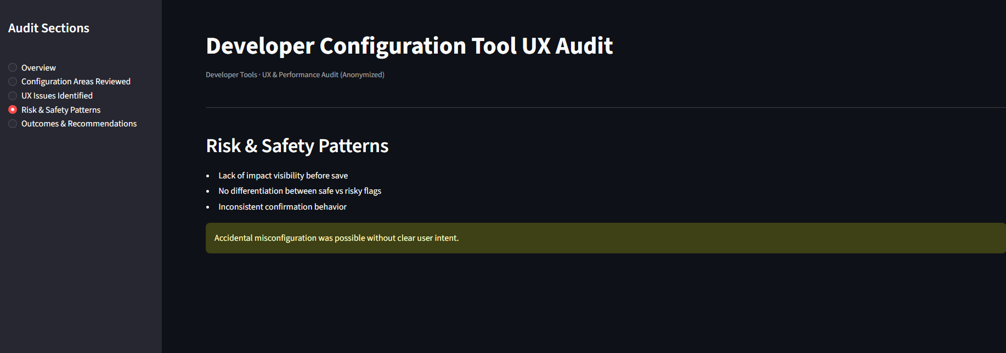1006x353 pixels.
Task: Click the selected Risk & Safety Patterns radio dot
Action: click(x=13, y=110)
